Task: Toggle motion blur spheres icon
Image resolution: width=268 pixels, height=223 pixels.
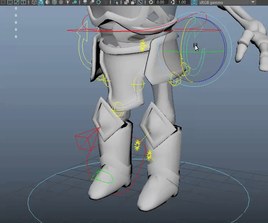Action: [x=92, y=2]
